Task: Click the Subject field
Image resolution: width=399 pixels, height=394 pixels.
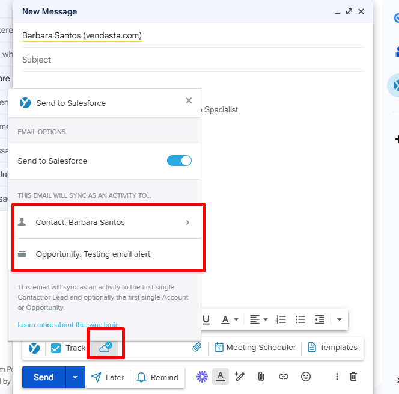Action: [x=193, y=60]
